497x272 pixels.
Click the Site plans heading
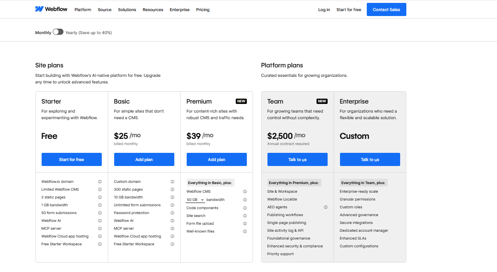pos(49,65)
